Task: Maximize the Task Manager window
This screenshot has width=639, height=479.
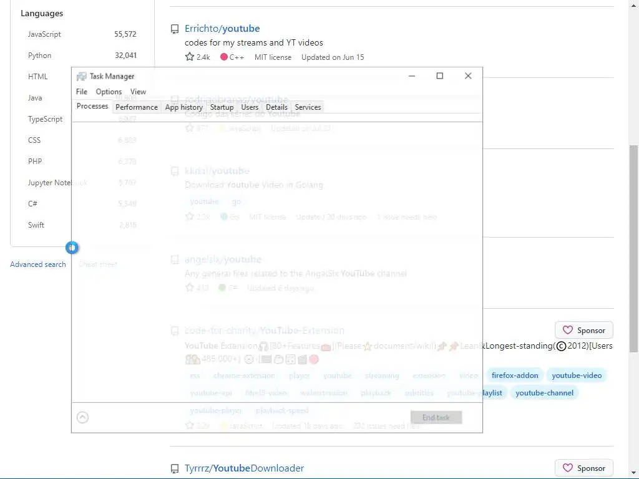Action: (440, 75)
